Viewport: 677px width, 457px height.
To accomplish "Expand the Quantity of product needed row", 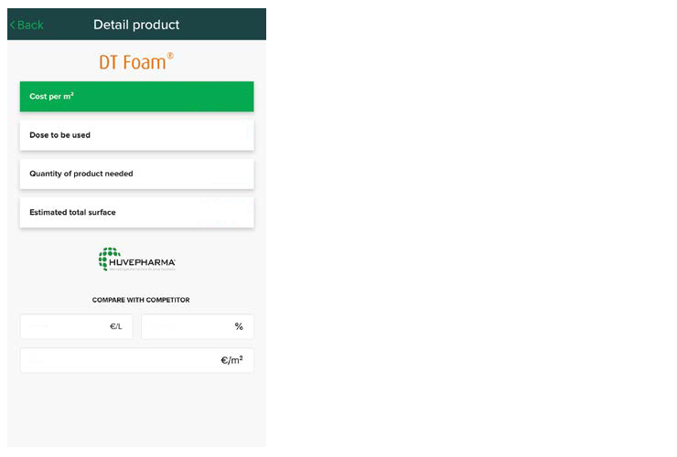I will pyautogui.click(x=136, y=174).
